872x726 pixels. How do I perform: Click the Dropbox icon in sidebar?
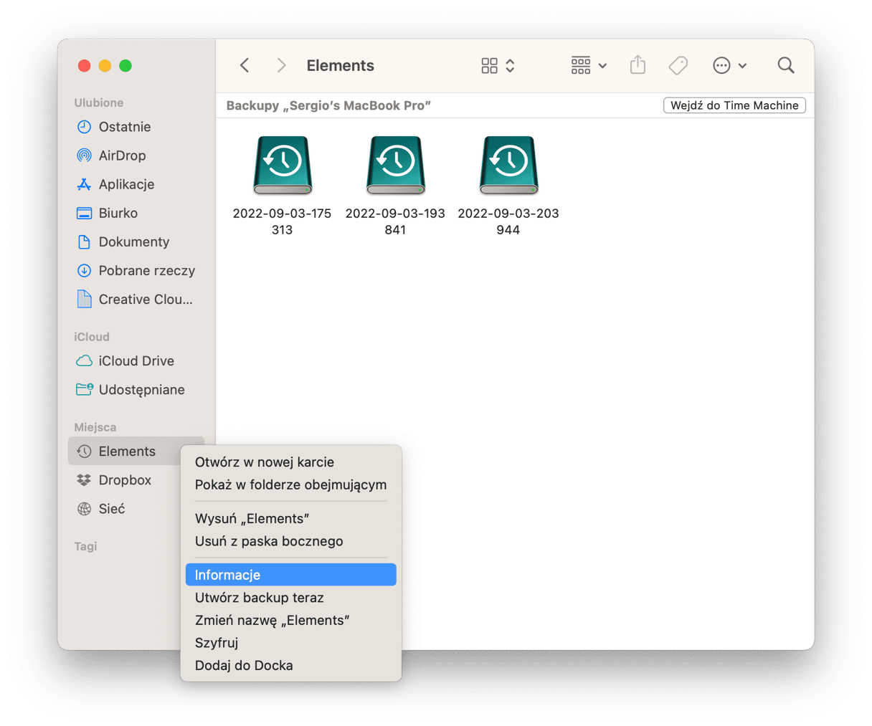point(84,479)
